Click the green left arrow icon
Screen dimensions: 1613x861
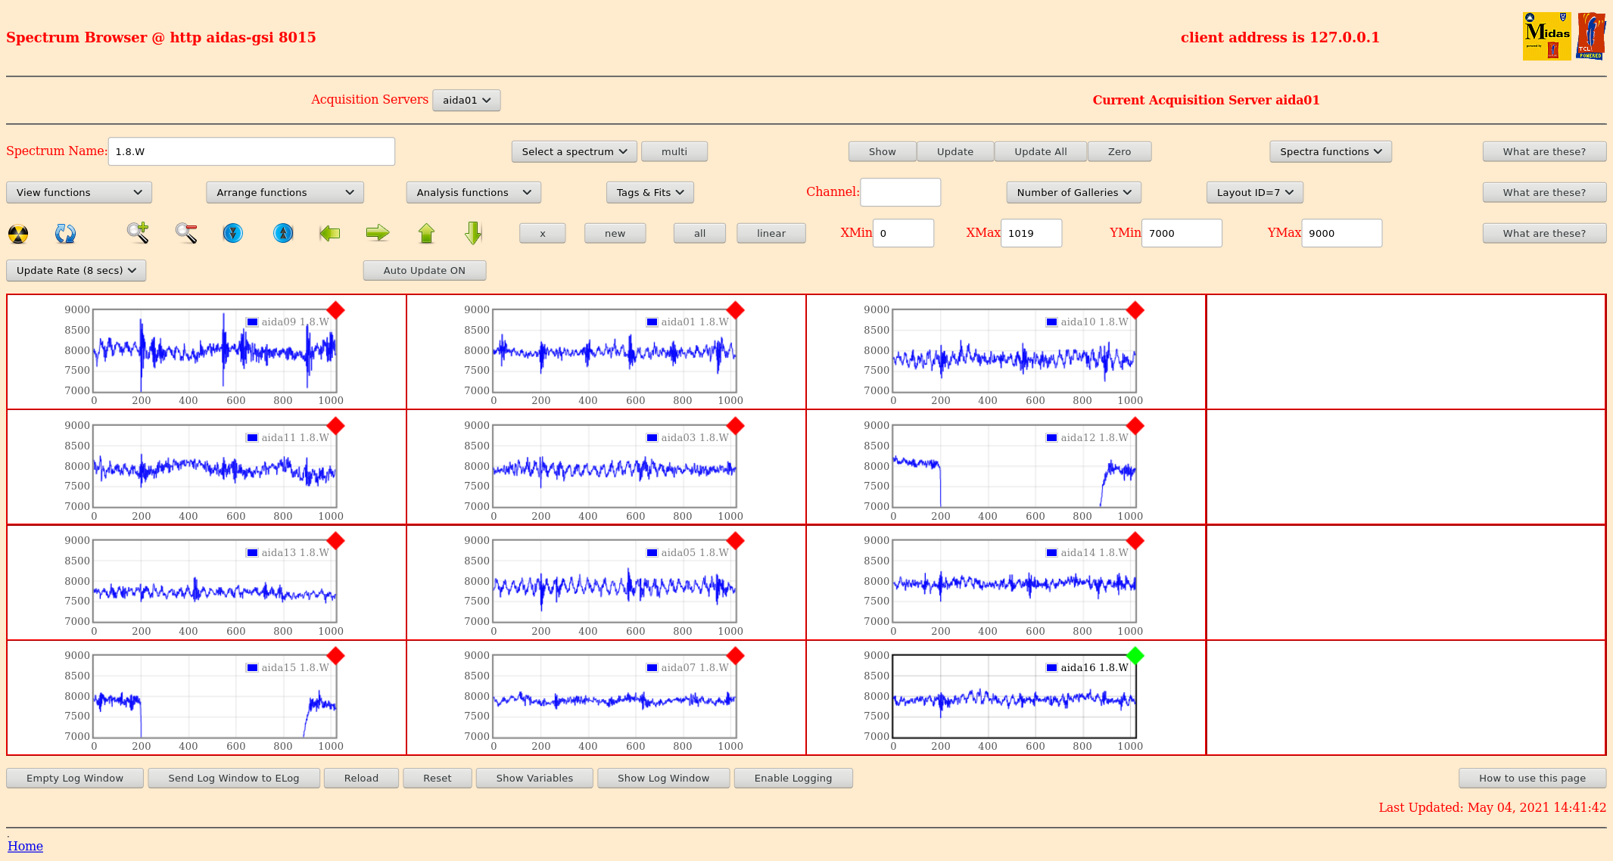(330, 233)
